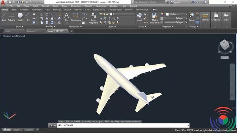Pick the Rotate tool in Modify panel
This screenshot has width=237, height=133.
47,14
